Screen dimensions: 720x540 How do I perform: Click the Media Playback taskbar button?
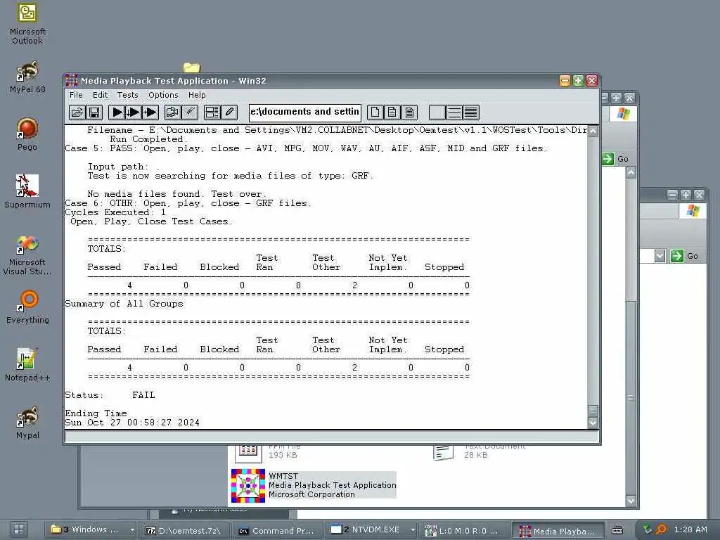558,531
